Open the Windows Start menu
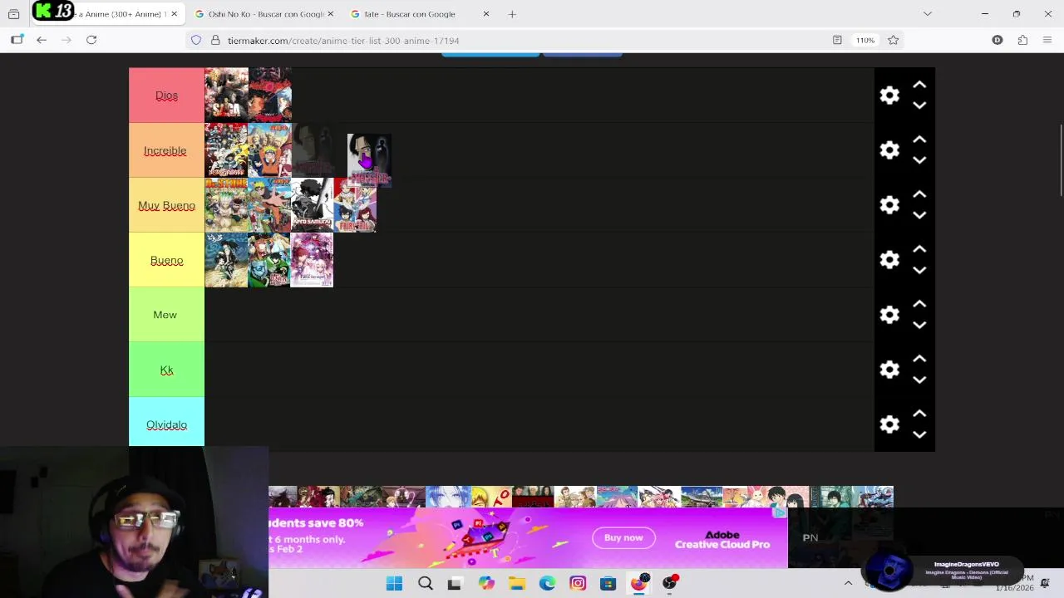The image size is (1064, 598). click(x=394, y=583)
